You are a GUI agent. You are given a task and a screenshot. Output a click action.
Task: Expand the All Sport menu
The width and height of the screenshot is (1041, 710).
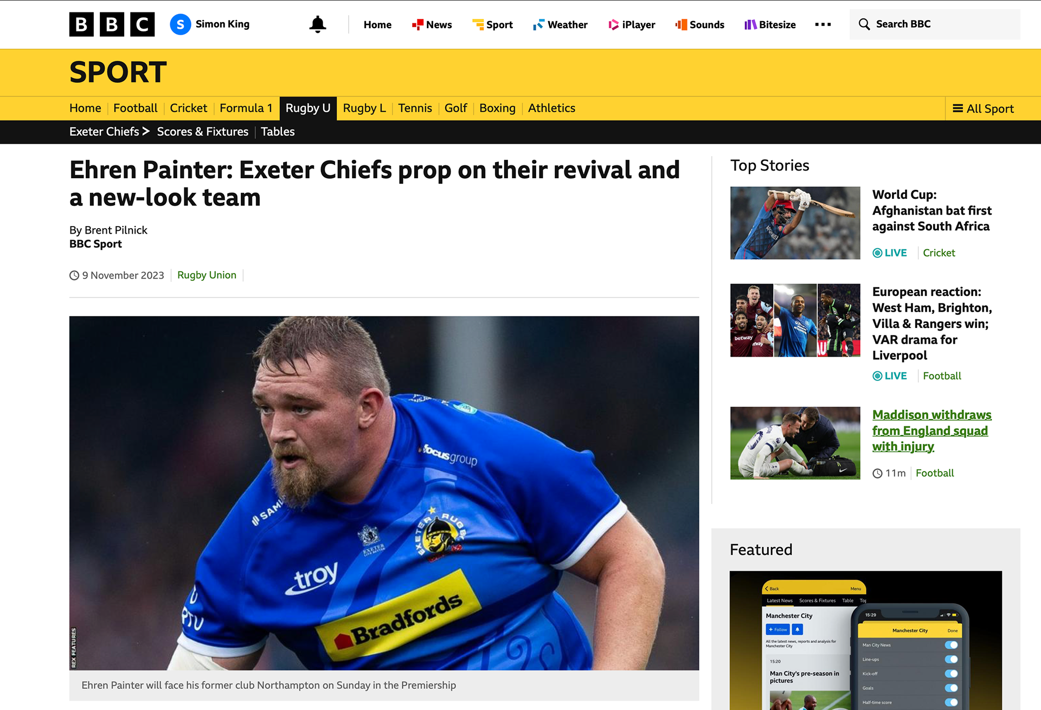pyautogui.click(x=983, y=108)
